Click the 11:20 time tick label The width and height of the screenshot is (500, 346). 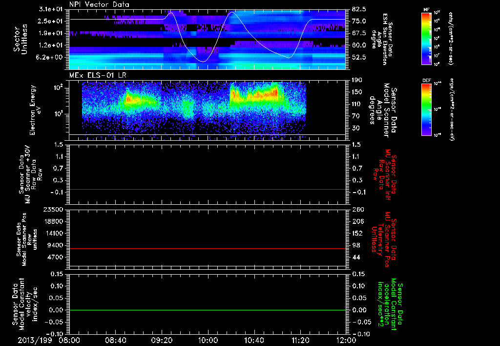pos(300,339)
